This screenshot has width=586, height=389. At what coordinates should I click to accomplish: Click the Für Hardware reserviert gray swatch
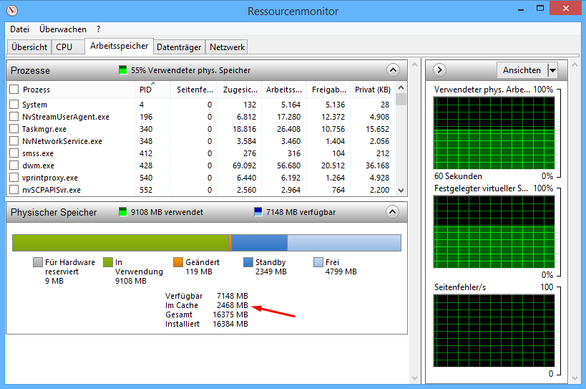click(38, 262)
